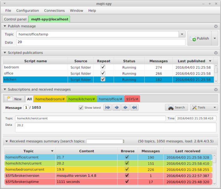Click sort arrow on Last published column
This screenshot has height=189, width=221.
[210, 61]
